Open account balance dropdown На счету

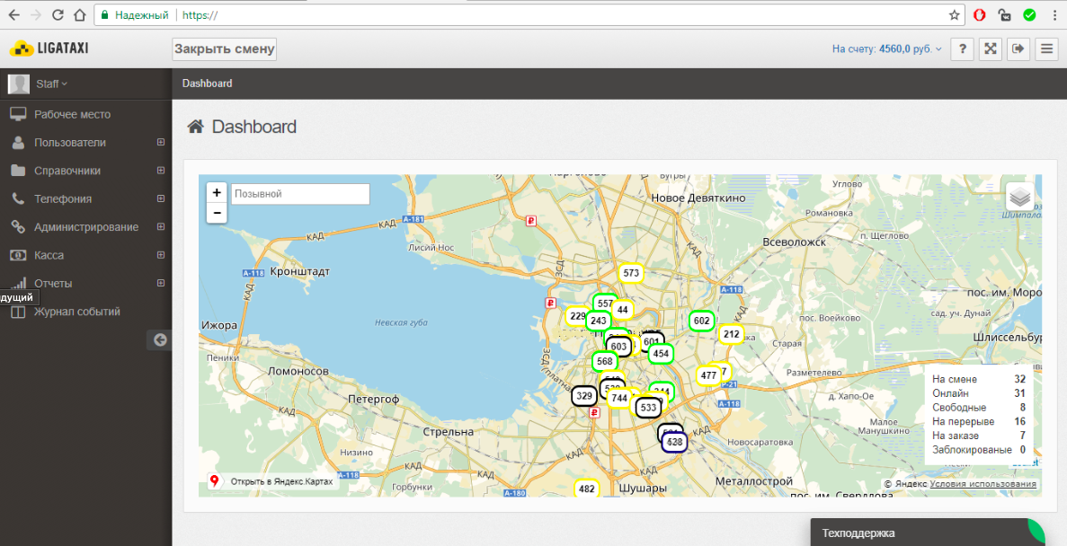(886, 49)
